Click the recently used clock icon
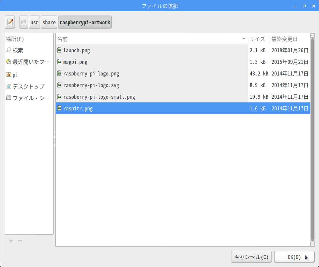The height and width of the screenshot is (267, 319). point(9,62)
